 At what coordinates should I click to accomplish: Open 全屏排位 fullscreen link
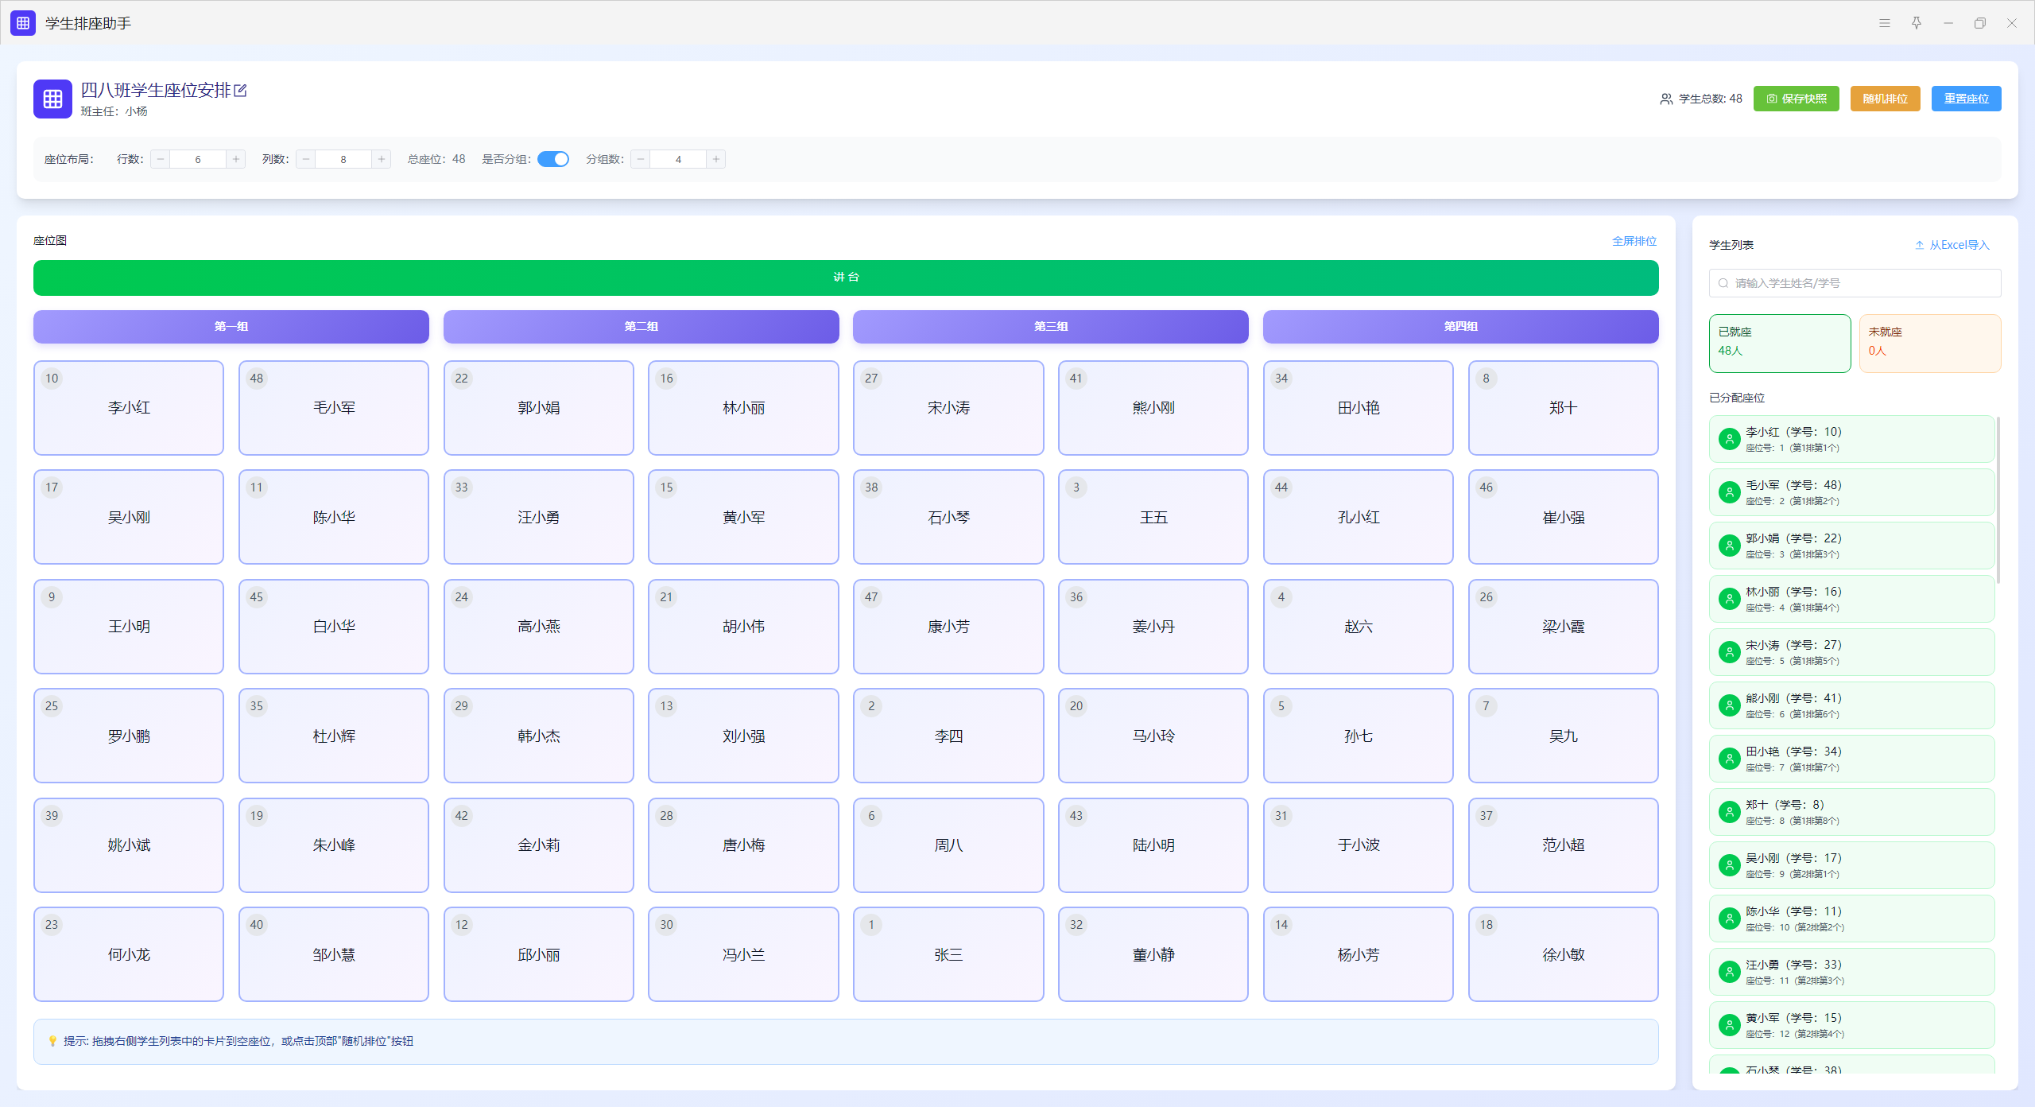coord(1634,241)
